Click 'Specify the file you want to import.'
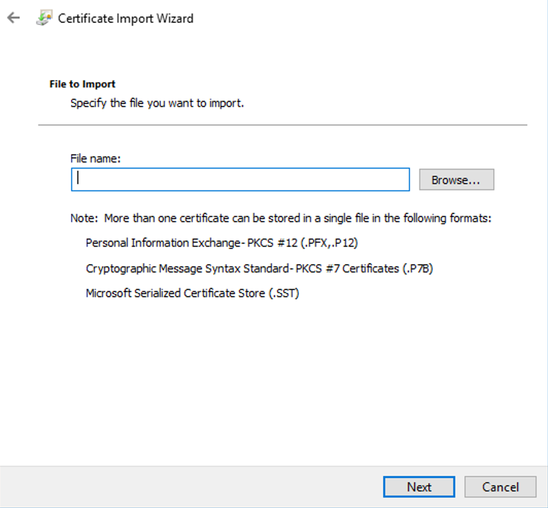This screenshot has height=508, width=548. [x=157, y=103]
